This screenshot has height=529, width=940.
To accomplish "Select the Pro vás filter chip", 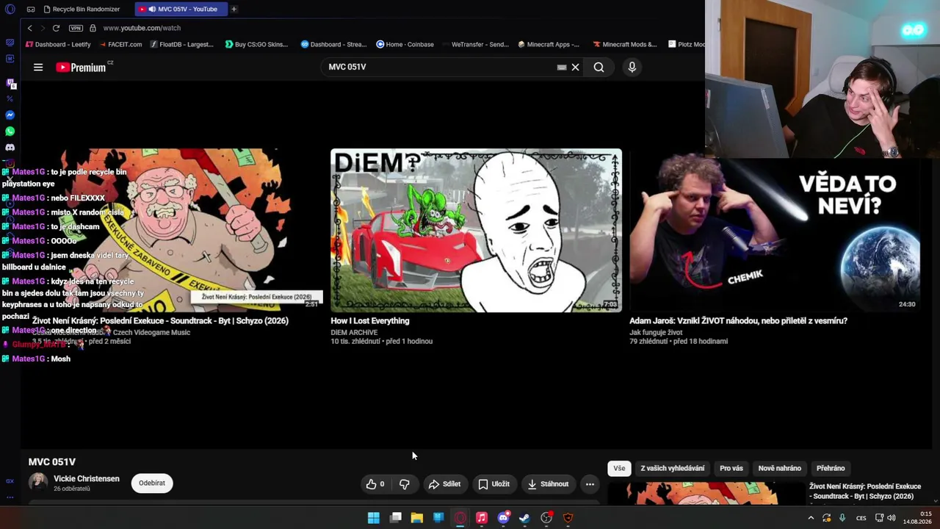I will click(731, 468).
